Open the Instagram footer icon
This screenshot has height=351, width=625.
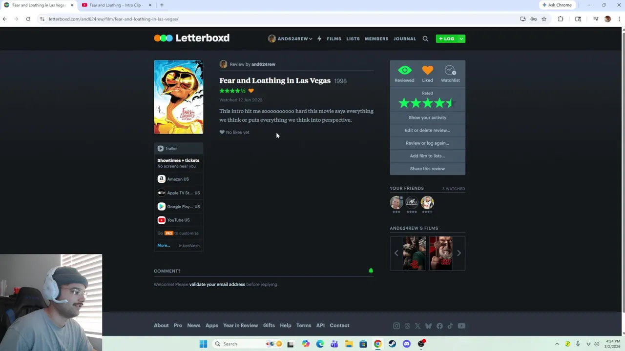[x=396, y=326]
